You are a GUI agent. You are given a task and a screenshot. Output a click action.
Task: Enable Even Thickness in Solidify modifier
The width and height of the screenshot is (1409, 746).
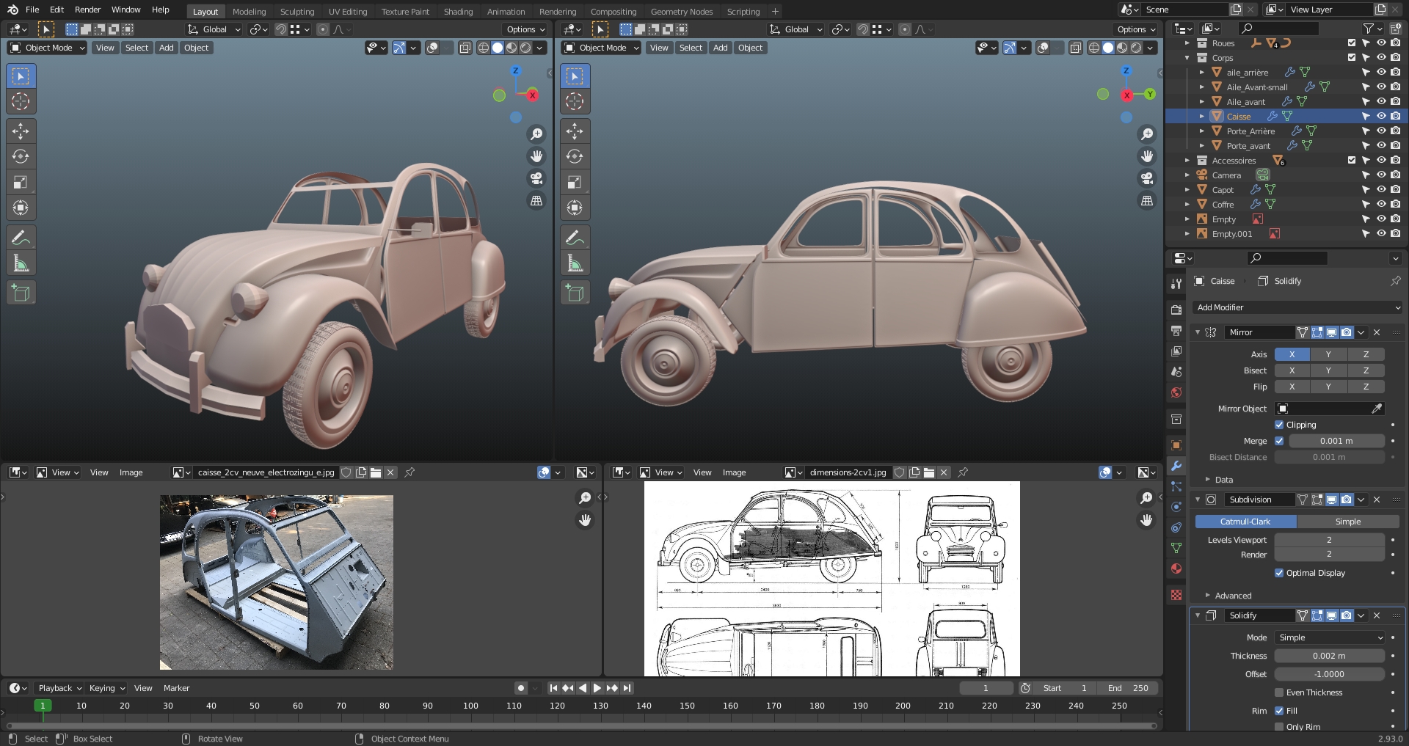point(1279,692)
